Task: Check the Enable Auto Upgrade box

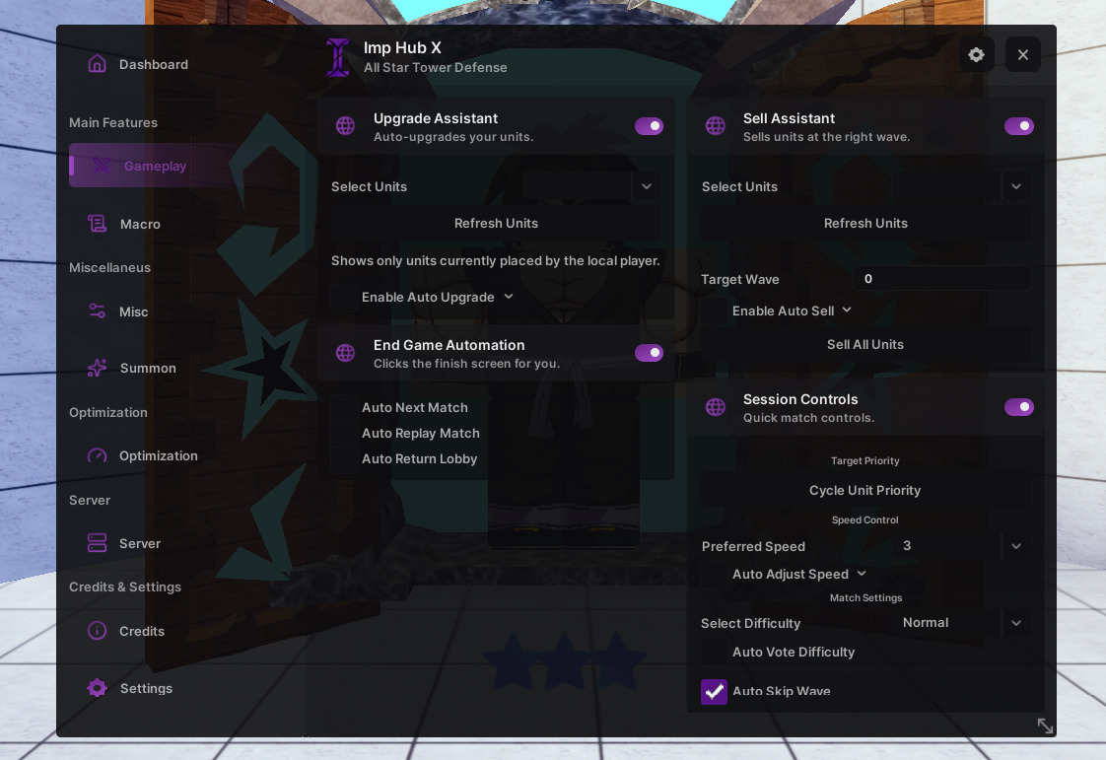Action: pyautogui.click(x=344, y=298)
